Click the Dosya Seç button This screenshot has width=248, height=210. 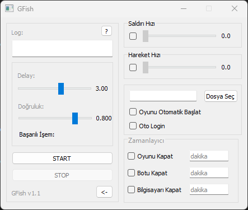coord(221,96)
